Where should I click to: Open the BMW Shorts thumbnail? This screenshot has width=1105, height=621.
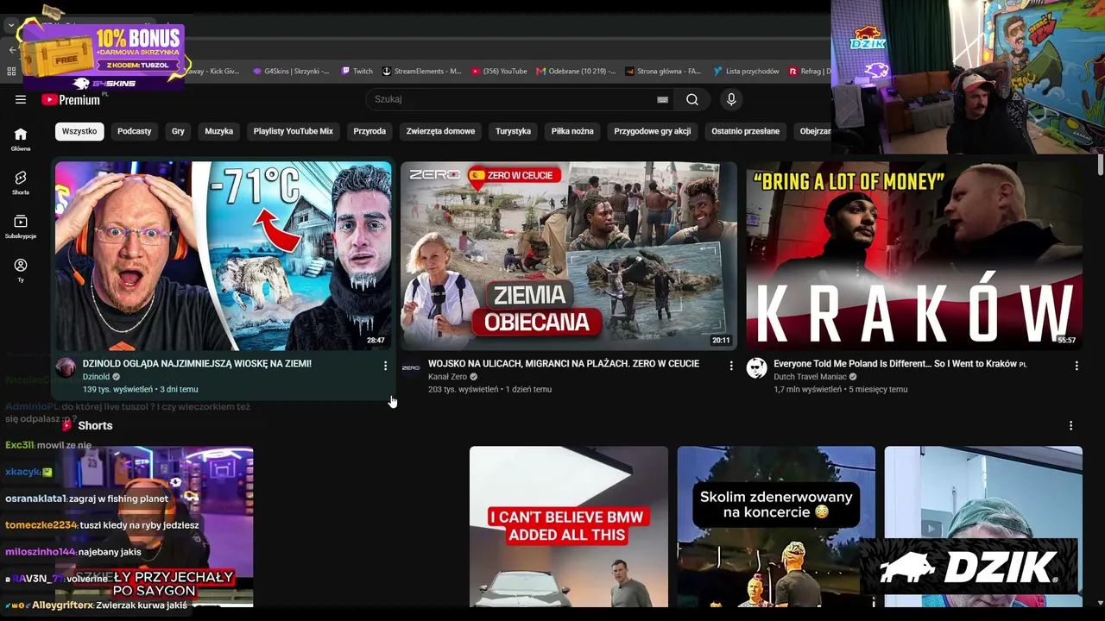[x=569, y=526]
